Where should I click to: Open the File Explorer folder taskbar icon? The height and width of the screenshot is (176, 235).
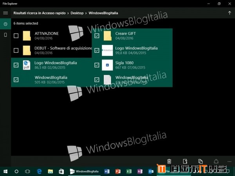(x=51, y=171)
